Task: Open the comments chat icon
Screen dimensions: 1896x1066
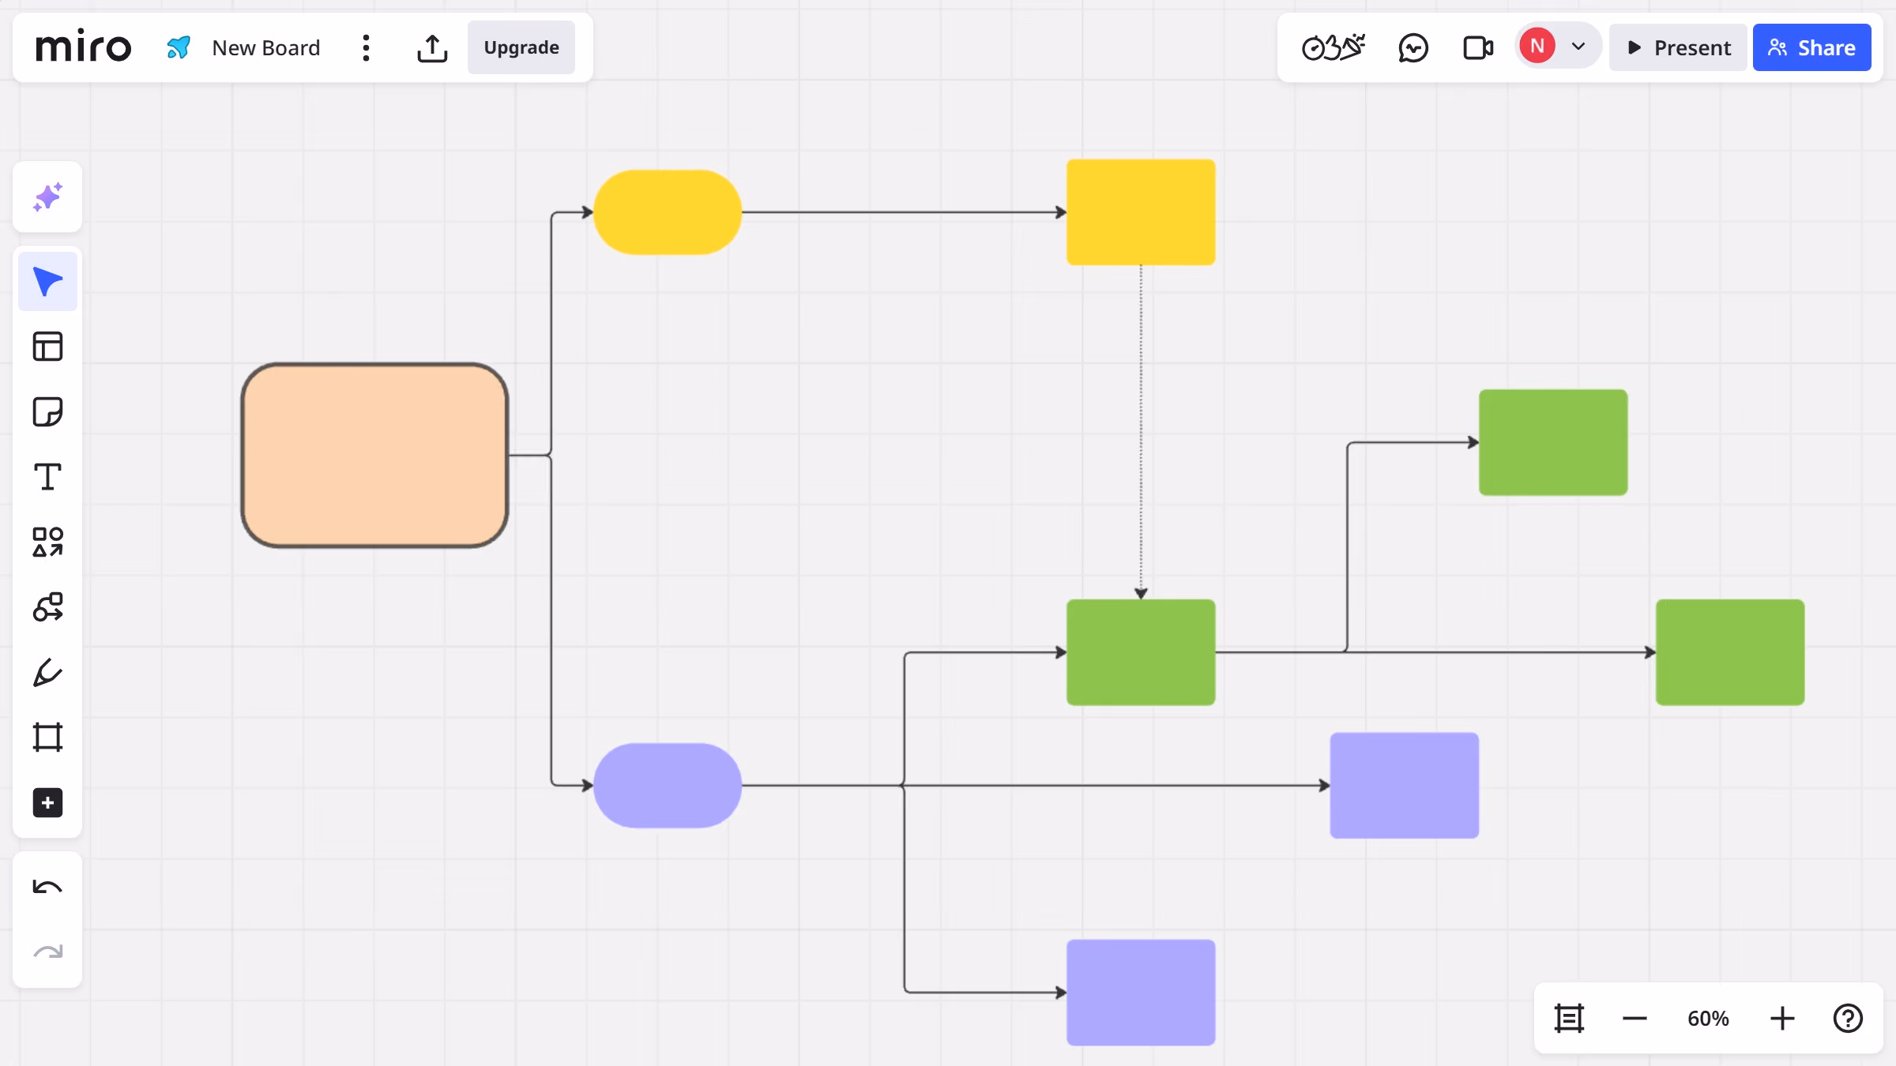Action: pos(1413,48)
